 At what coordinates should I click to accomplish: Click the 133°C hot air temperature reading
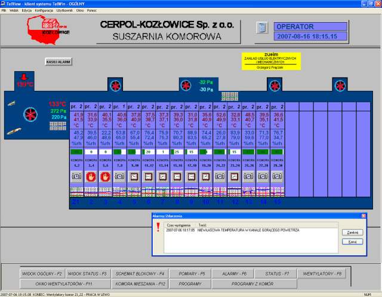pyautogui.click(x=57, y=104)
